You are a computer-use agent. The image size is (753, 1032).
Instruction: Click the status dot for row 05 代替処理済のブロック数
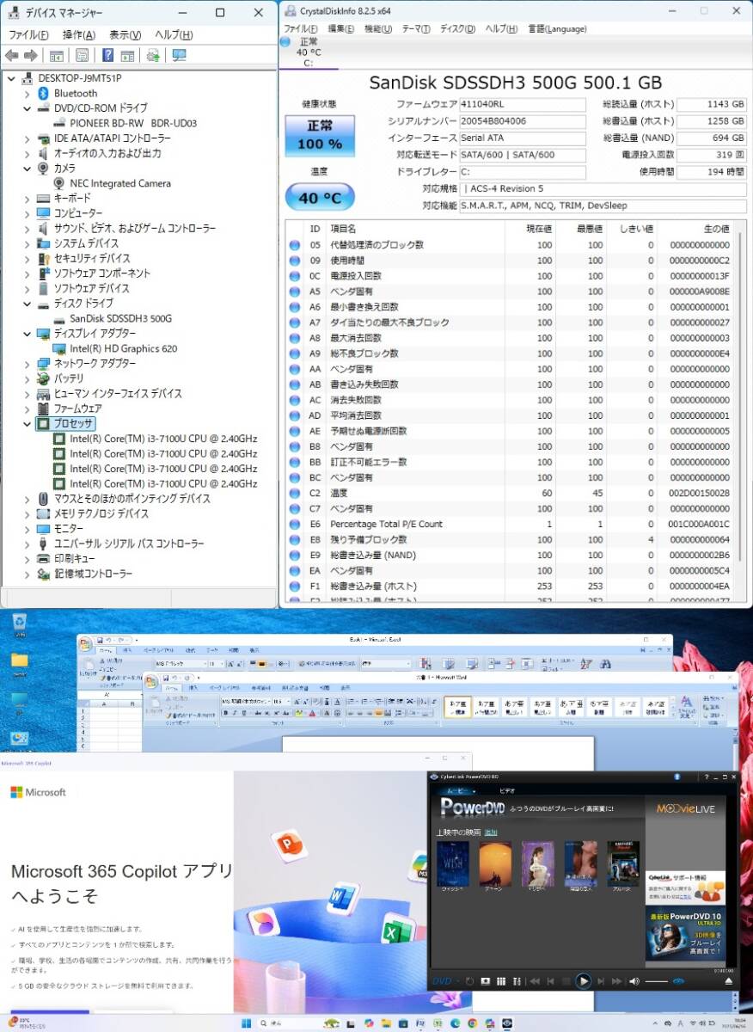(295, 245)
